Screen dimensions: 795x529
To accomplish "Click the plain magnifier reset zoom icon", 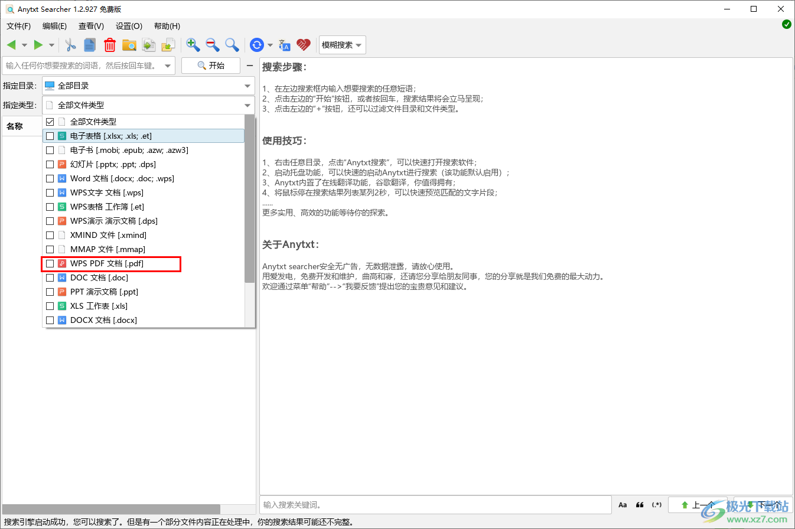I will pyautogui.click(x=232, y=45).
